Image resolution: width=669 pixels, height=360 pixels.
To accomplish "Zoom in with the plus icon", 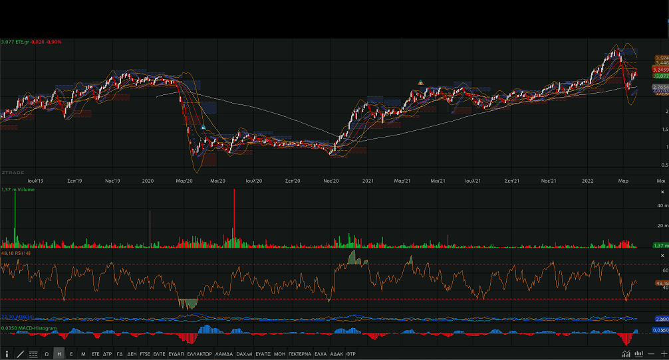I will (663, 354).
